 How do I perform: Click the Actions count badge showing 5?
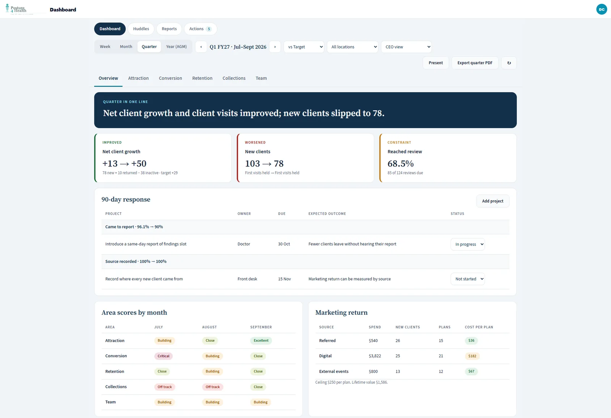[x=209, y=29]
